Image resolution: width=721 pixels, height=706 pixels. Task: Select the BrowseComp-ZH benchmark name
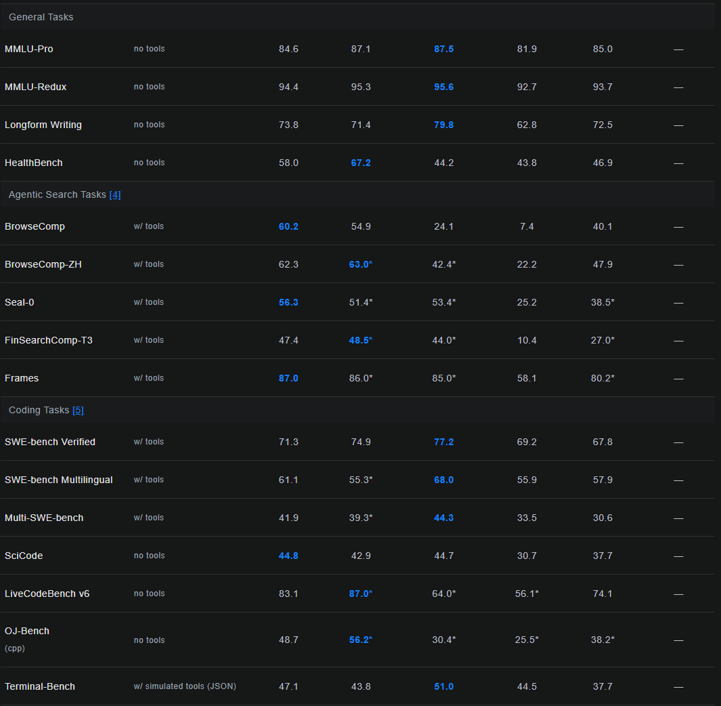(x=43, y=264)
